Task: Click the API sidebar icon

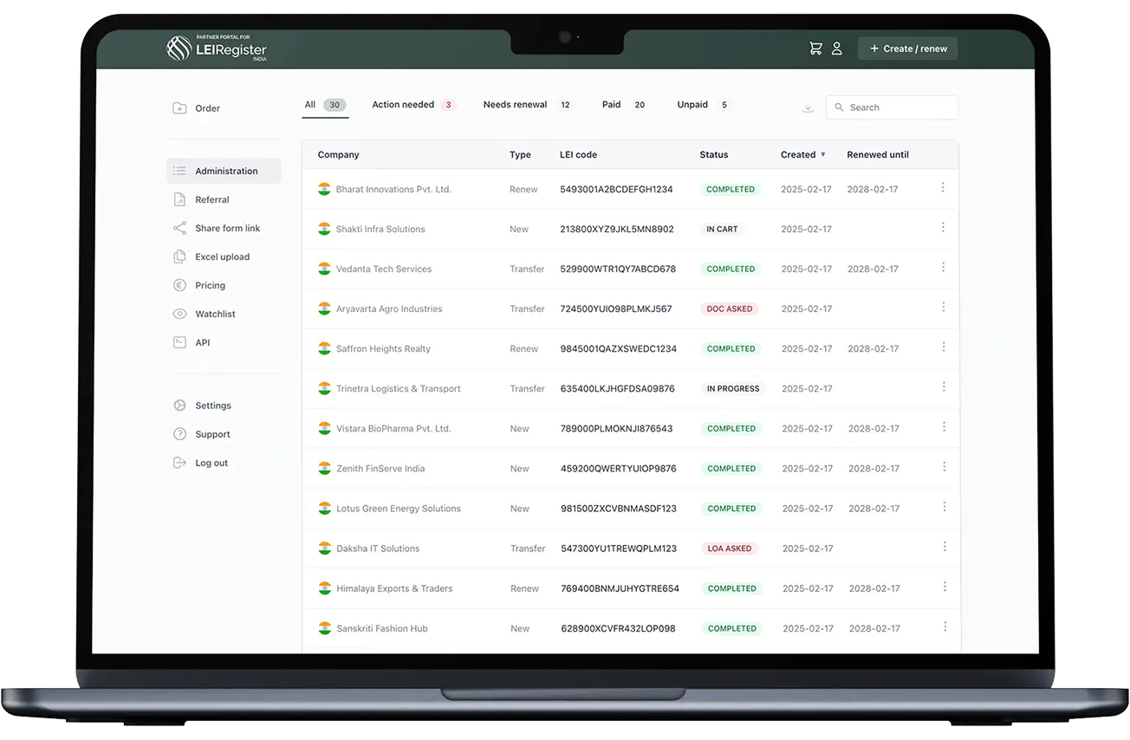Action: pyautogui.click(x=179, y=342)
